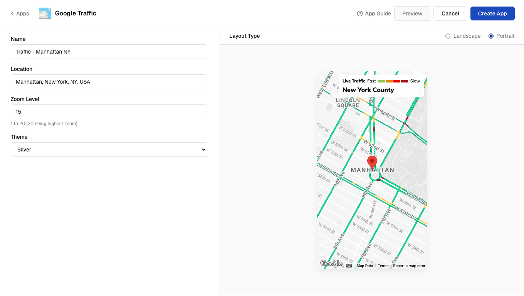Image resolution: width=524 pixels, height=296 pixels.
Task: Click the Fast legend label
Action: point(371,81)
